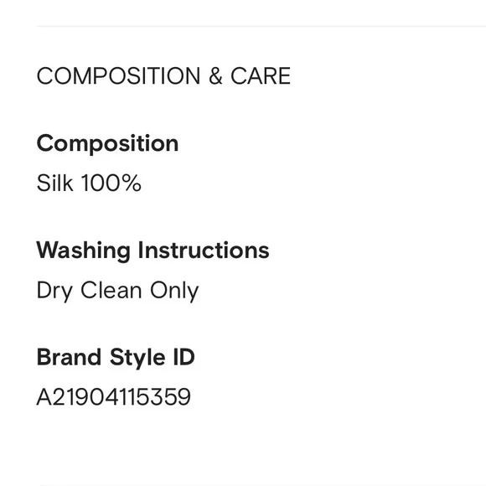
Task: Select the Brand Style ID label
Action: pos(116,358)
